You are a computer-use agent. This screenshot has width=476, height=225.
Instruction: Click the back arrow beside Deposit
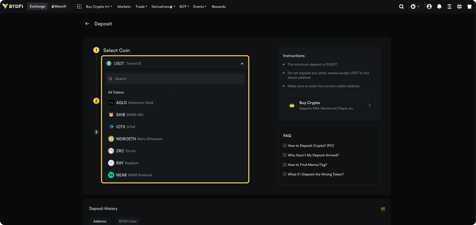(88, 24)
